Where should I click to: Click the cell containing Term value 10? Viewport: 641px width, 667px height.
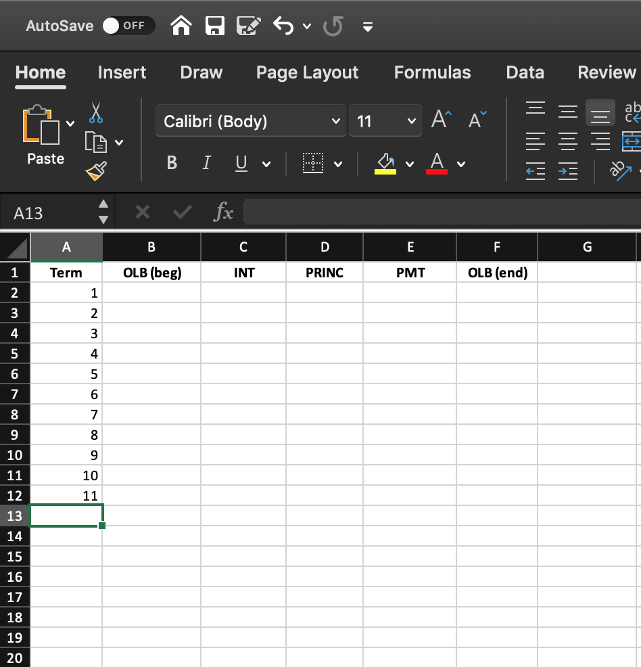tap(66, 475)
